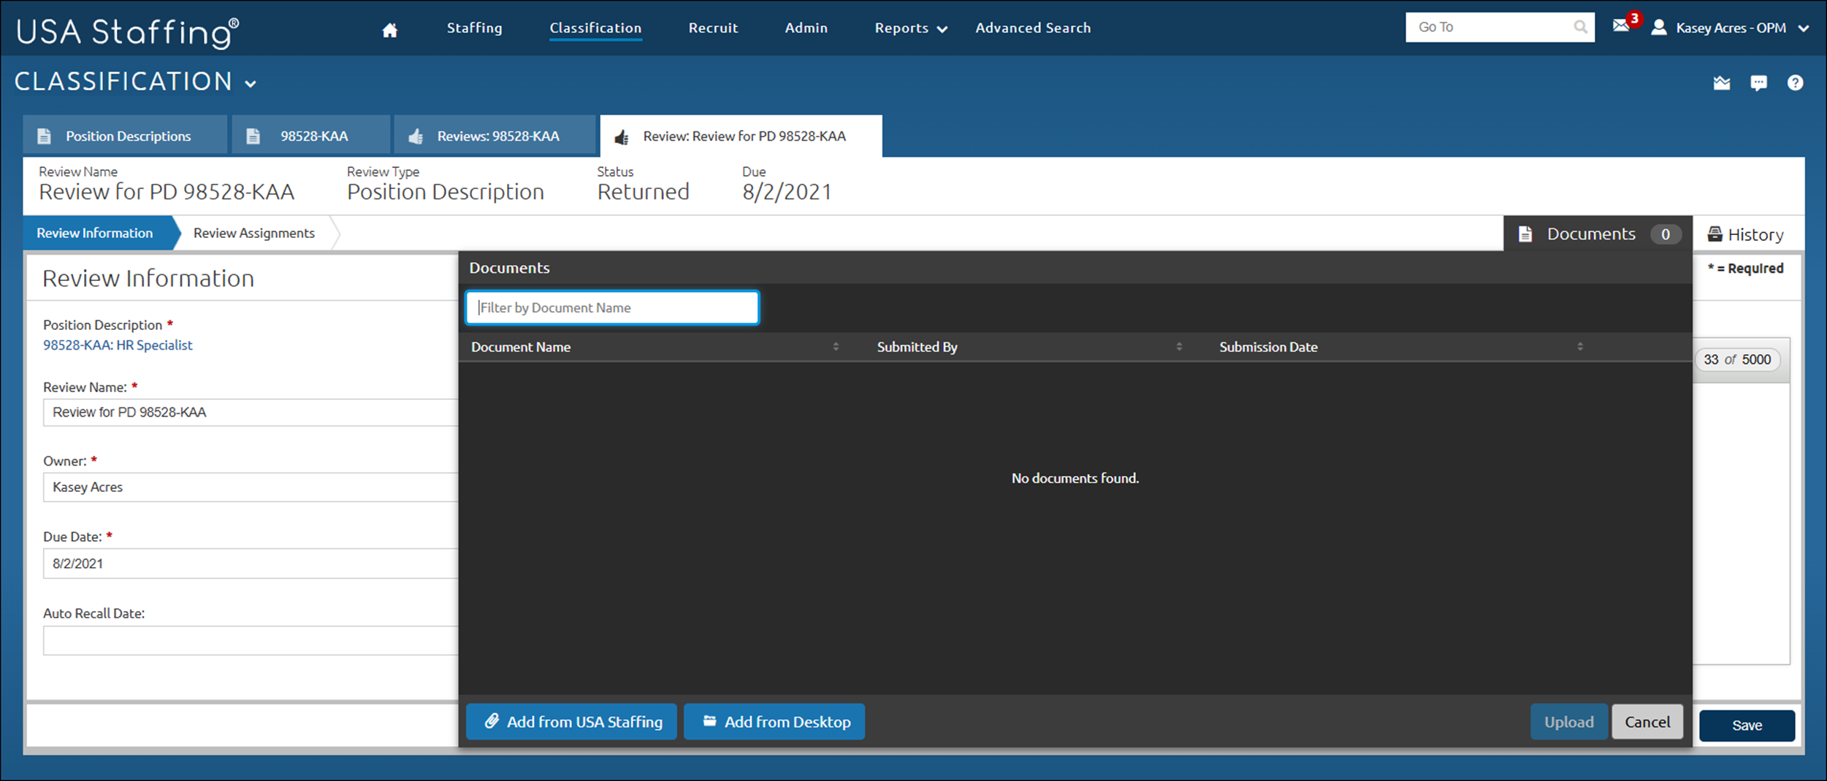
Task: Open the Staffing menu
Action: coord(475,28)
